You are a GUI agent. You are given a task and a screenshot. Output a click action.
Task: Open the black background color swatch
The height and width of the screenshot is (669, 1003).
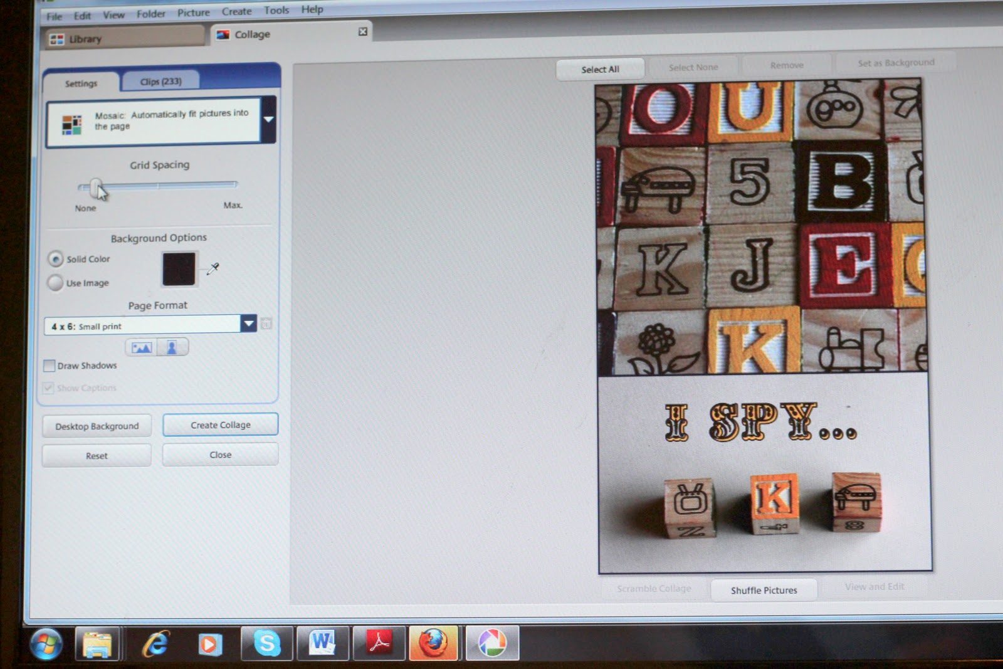click(179, 269)
